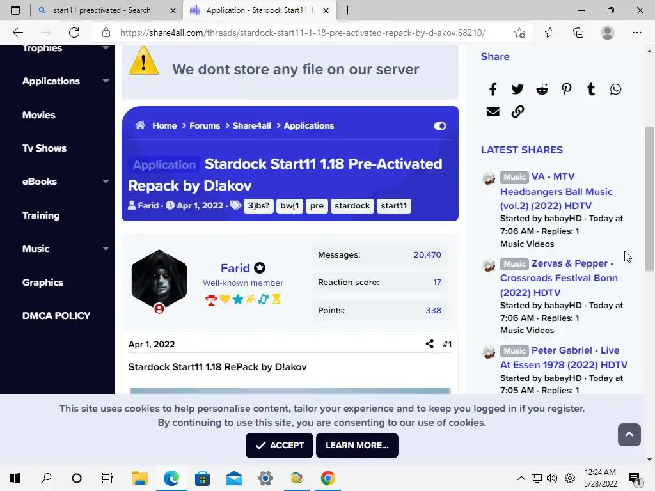Click the start11 tag
This screenshot has height=491, width=655.
tap(394, 206)
